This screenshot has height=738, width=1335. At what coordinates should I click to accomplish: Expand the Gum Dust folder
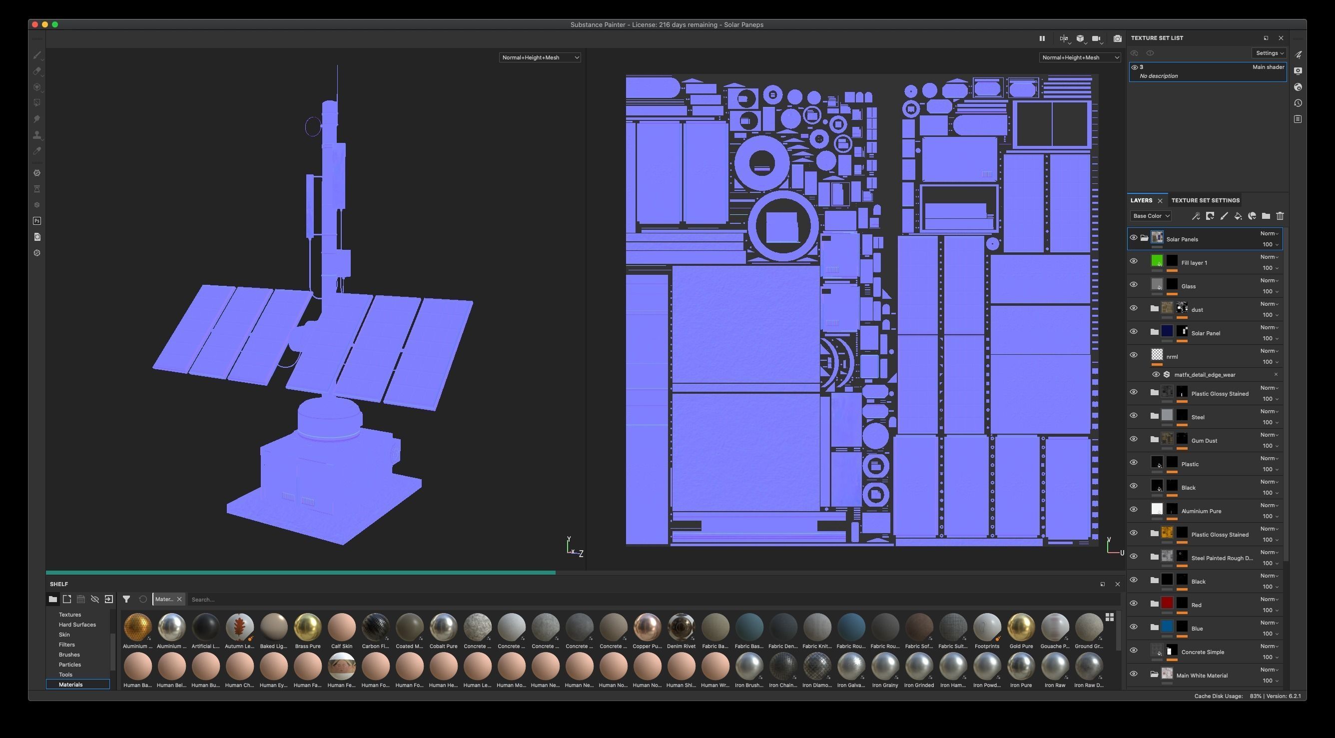click(1154, 439)
